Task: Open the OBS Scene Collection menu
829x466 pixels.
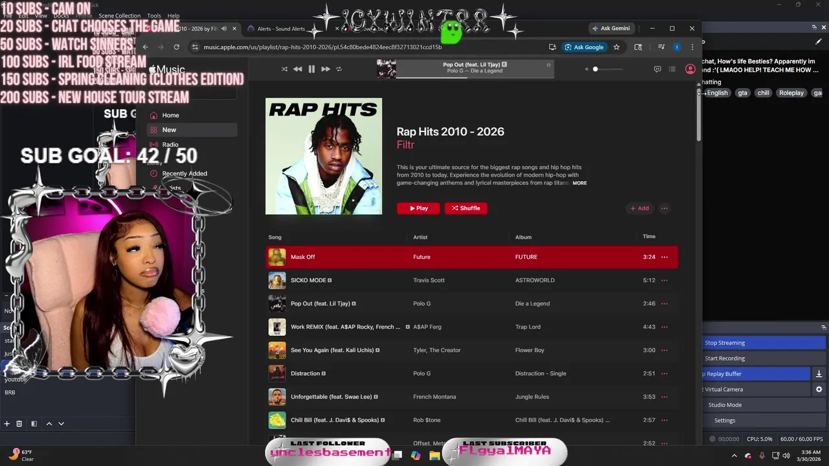Action: pos(119,16)
